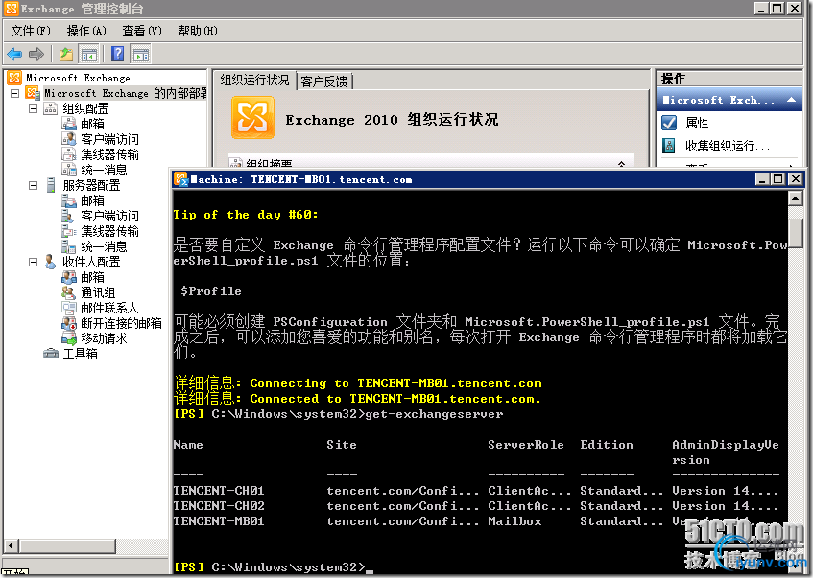The height and width of the screenshot is (578, 813).
Task: Collapse the 服务器配置 tree branch
Action: tap(34, 185)
